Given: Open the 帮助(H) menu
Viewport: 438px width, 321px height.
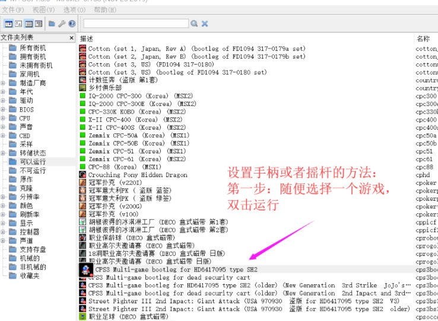Looking at the screenshot, I should 105,10.
